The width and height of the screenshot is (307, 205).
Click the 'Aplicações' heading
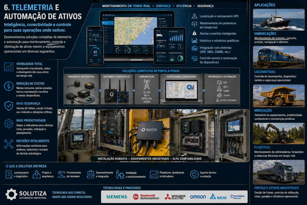(264, 5)
